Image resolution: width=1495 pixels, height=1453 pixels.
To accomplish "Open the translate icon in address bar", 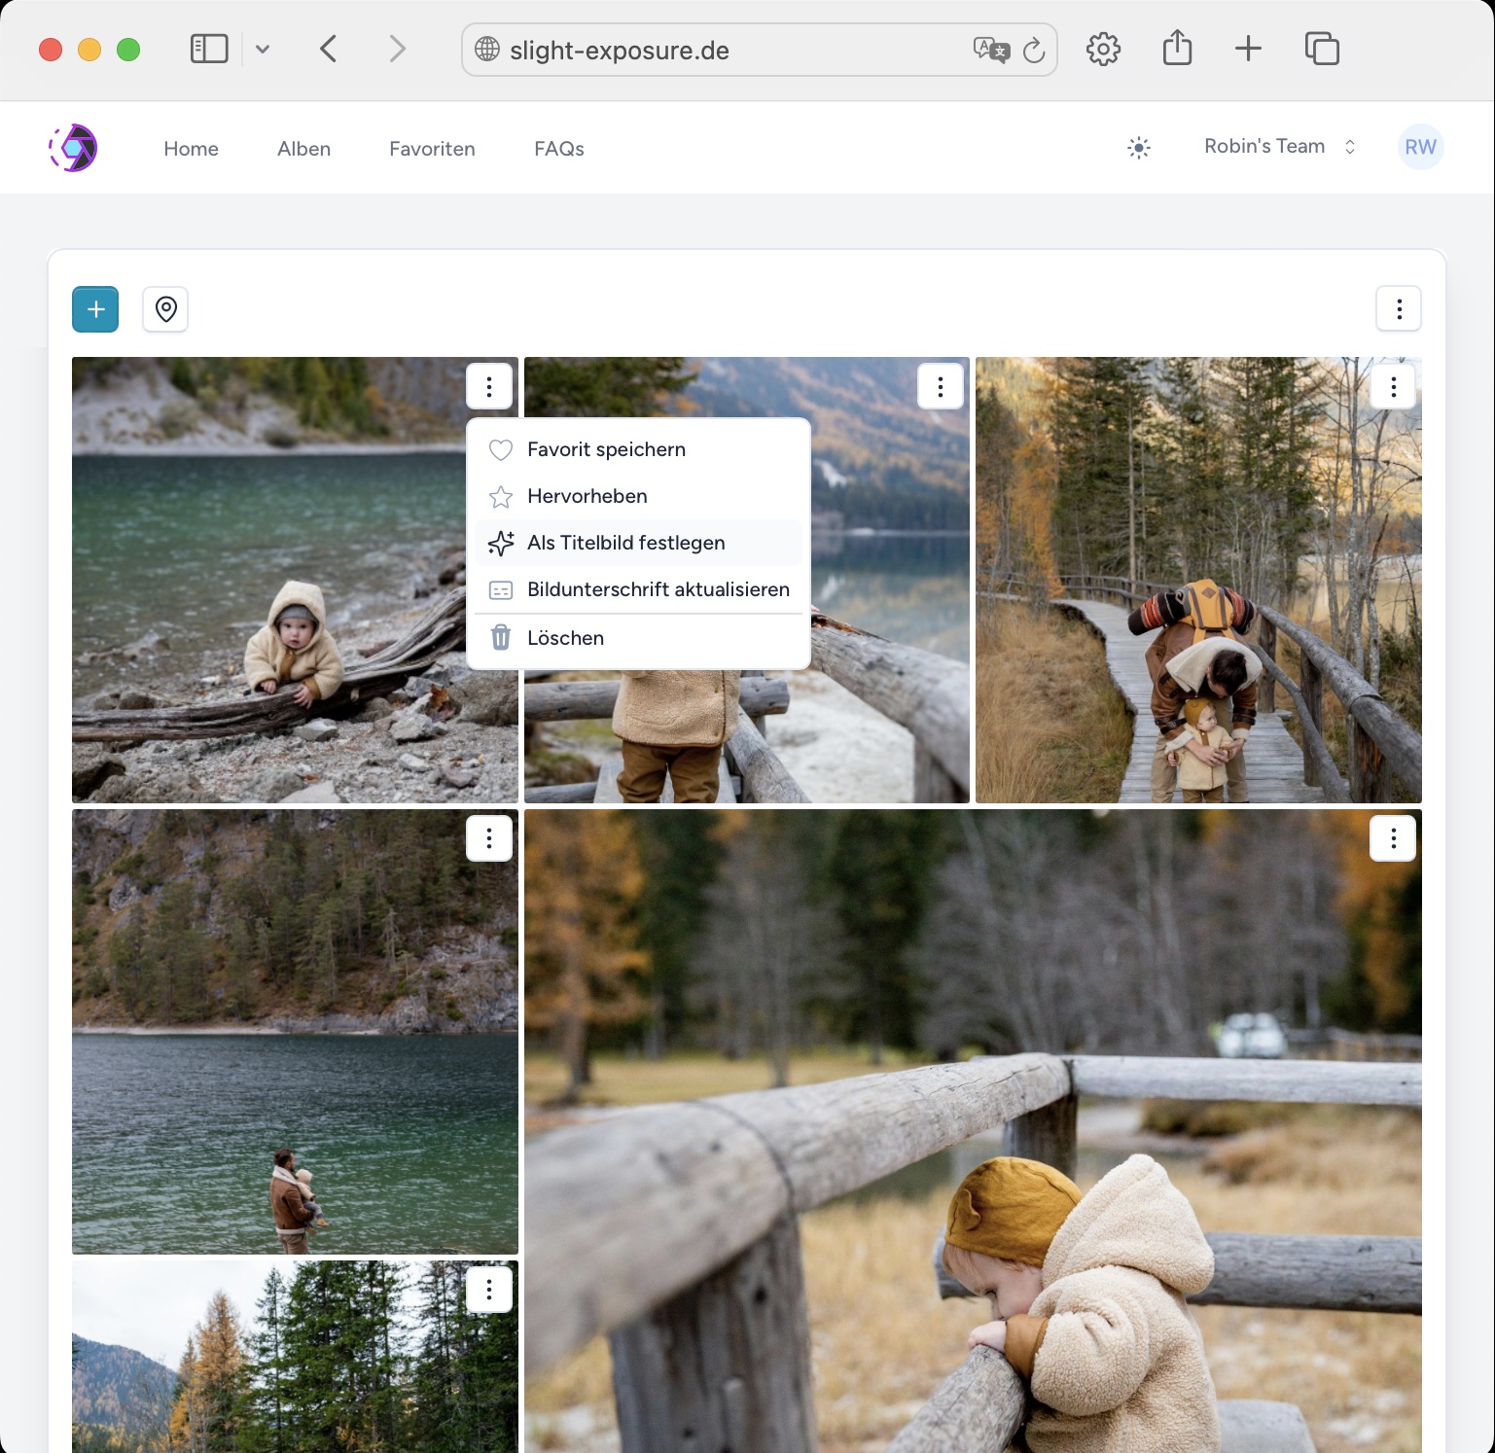I will click(990, 49).
